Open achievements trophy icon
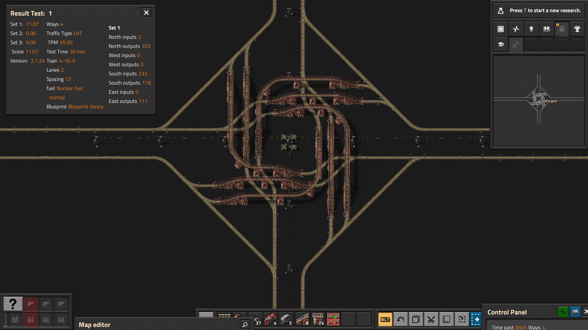This screenshot has width=588, height=330. coord(577,29)
